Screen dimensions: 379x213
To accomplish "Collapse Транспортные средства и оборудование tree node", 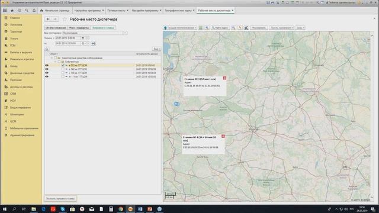I will click(x=52, y=58).
